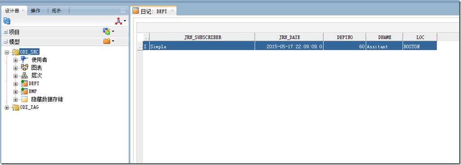Switch to the 拓扑 tab
This screenshot has width=461, height=165.
57,11
